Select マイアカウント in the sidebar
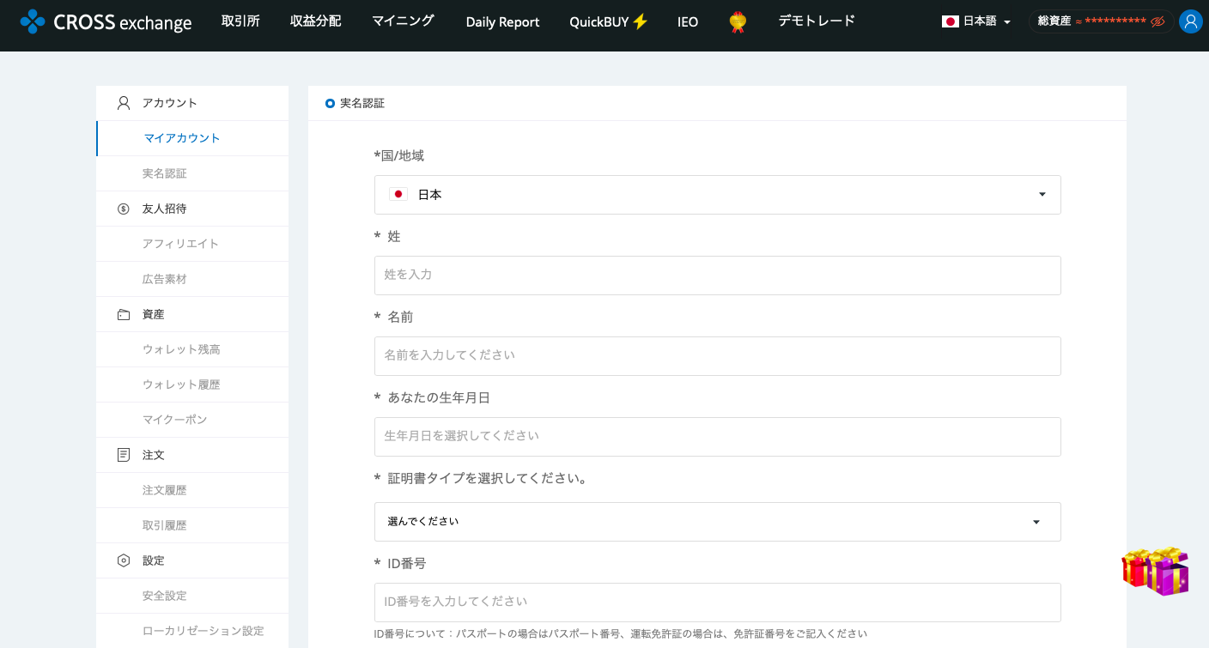Image resolution: width=1209 pixels, height=648 pixels. click(x=192, y=138)
